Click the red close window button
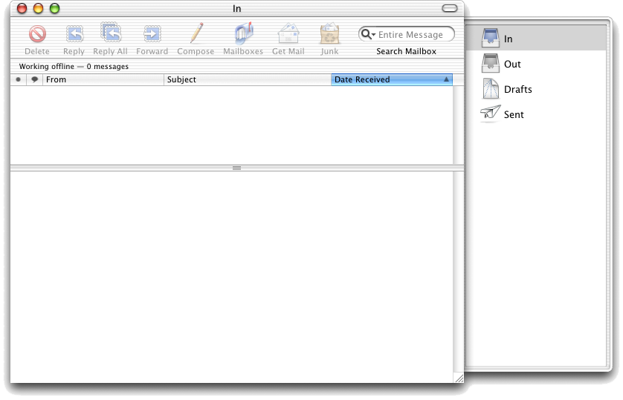Viewport: 623px width, 400px height. (22, 8)
